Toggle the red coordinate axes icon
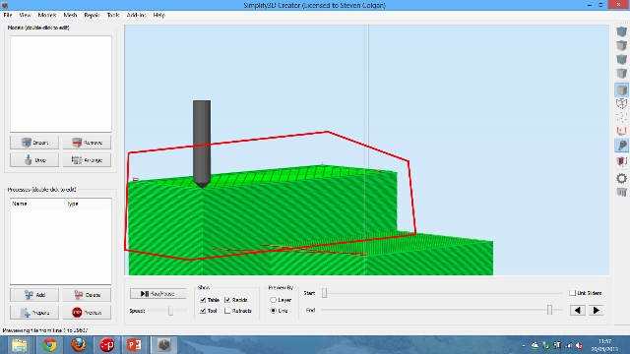The image size is (630, 354). tap(621, 131)
